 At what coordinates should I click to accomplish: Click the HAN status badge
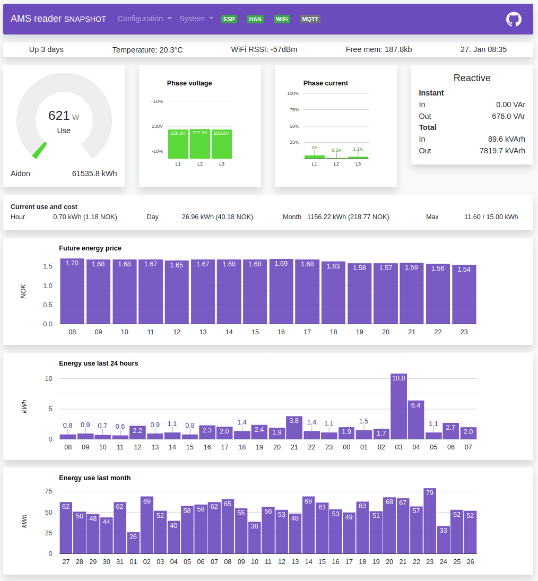pos(255,19)
